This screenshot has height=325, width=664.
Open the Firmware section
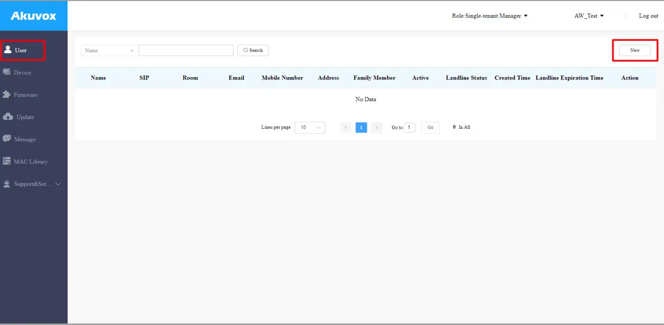pos(25,94)
